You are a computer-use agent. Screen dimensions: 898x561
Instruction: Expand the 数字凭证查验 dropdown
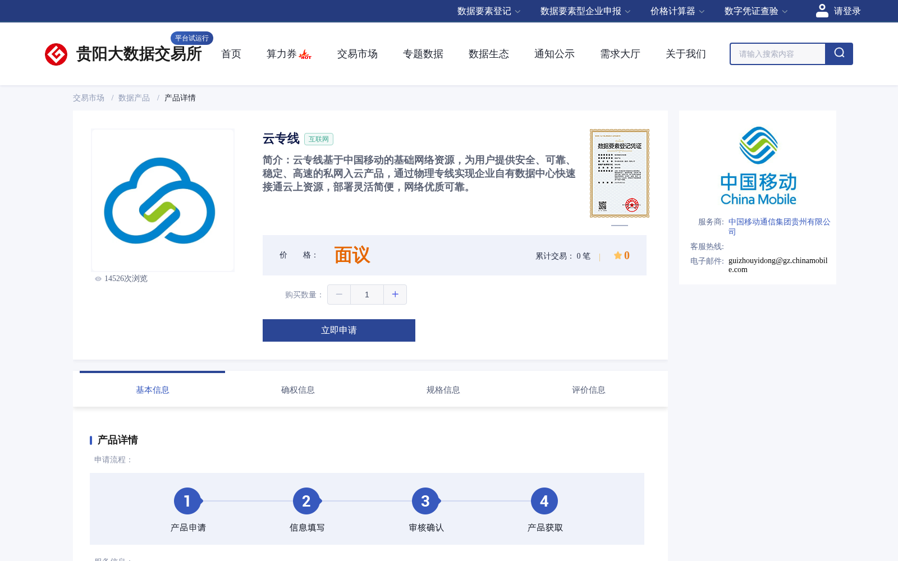(x=756, y=11)
